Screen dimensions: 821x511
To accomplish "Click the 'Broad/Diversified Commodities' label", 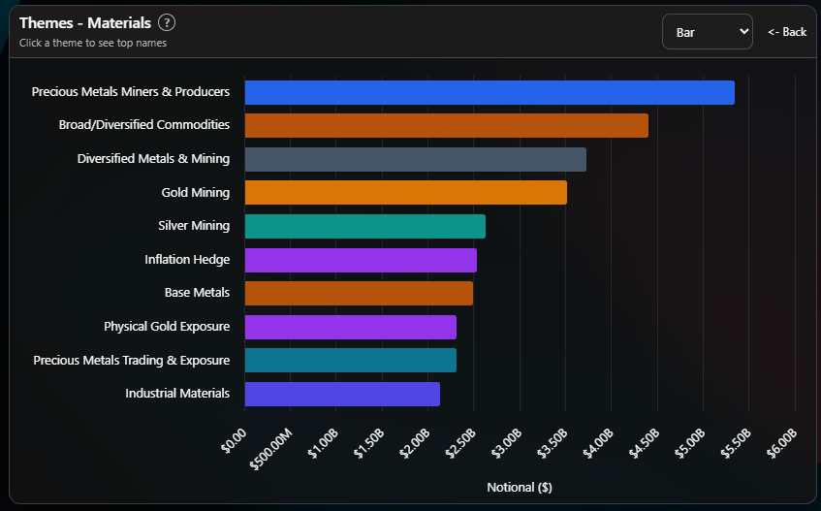I will 144,125.
